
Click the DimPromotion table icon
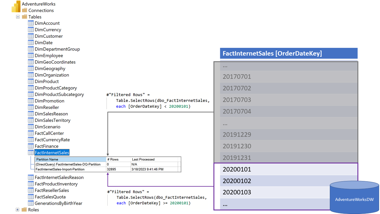[x=31, y=101]
